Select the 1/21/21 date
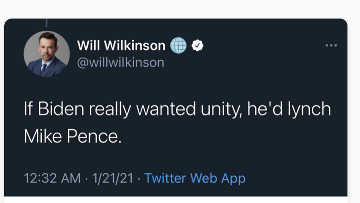This screenshot has height=203, width=360. click(113, 178)
